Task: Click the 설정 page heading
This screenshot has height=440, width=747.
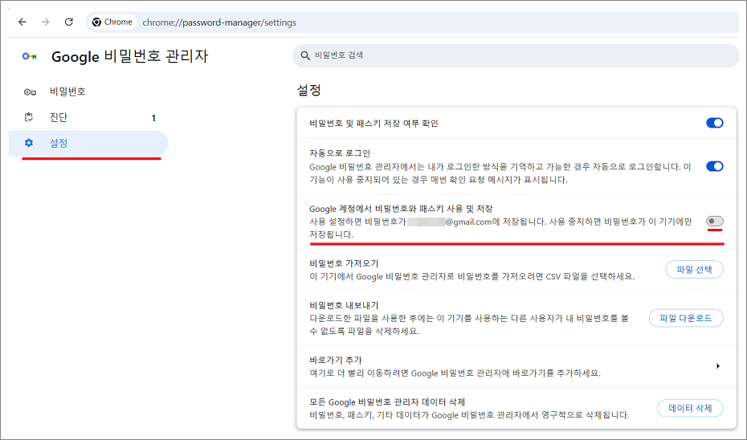Action: [x=309, y=90]
